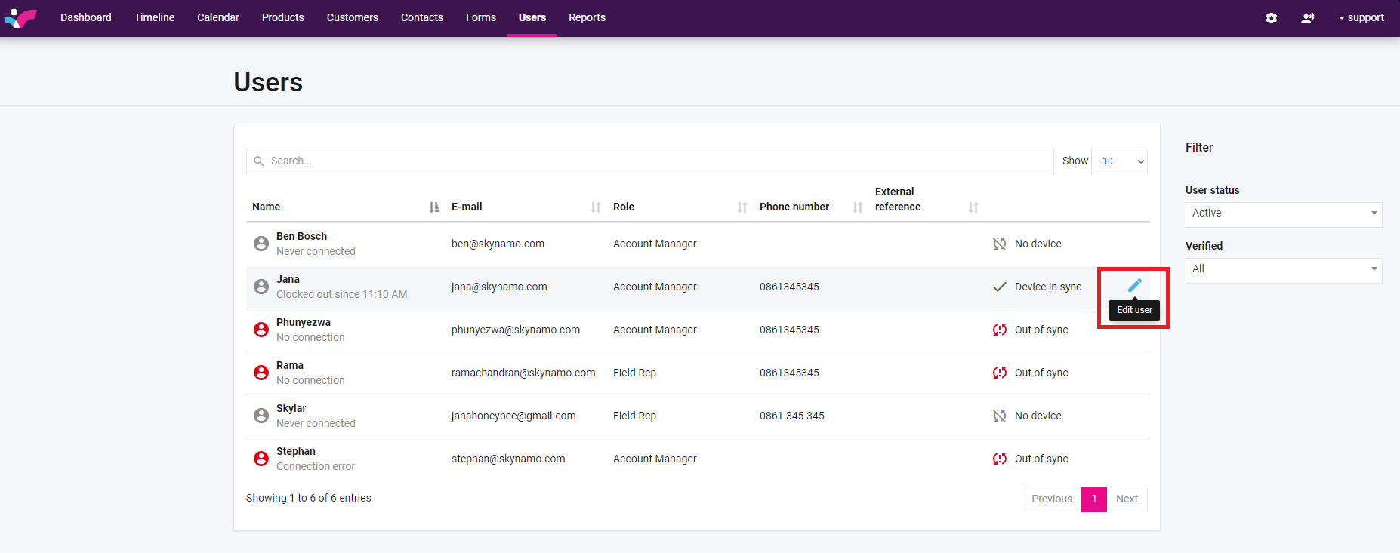Viewport: 1400px width, 553px height.
Task: Open the settings gear icon in header
Action: pos(1272,18)
